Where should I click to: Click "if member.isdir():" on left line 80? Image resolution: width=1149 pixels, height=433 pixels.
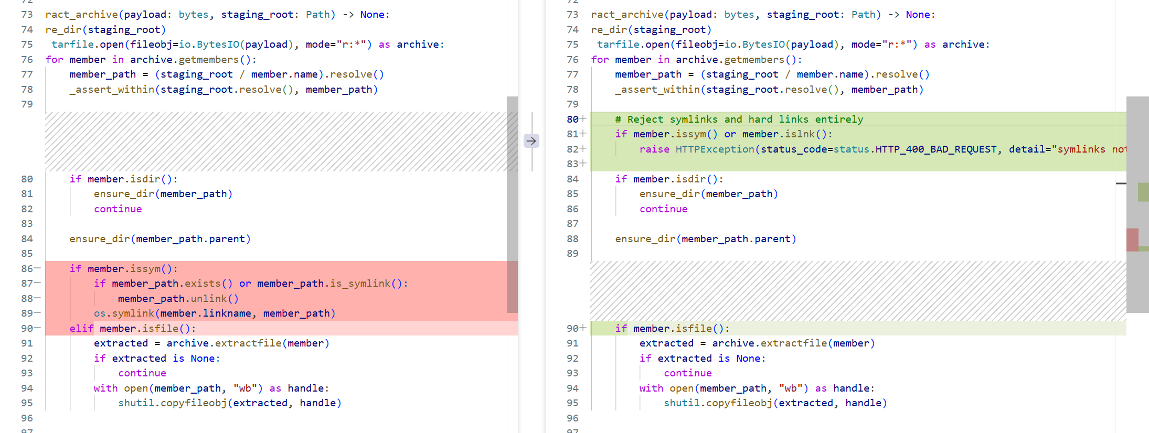124,179
